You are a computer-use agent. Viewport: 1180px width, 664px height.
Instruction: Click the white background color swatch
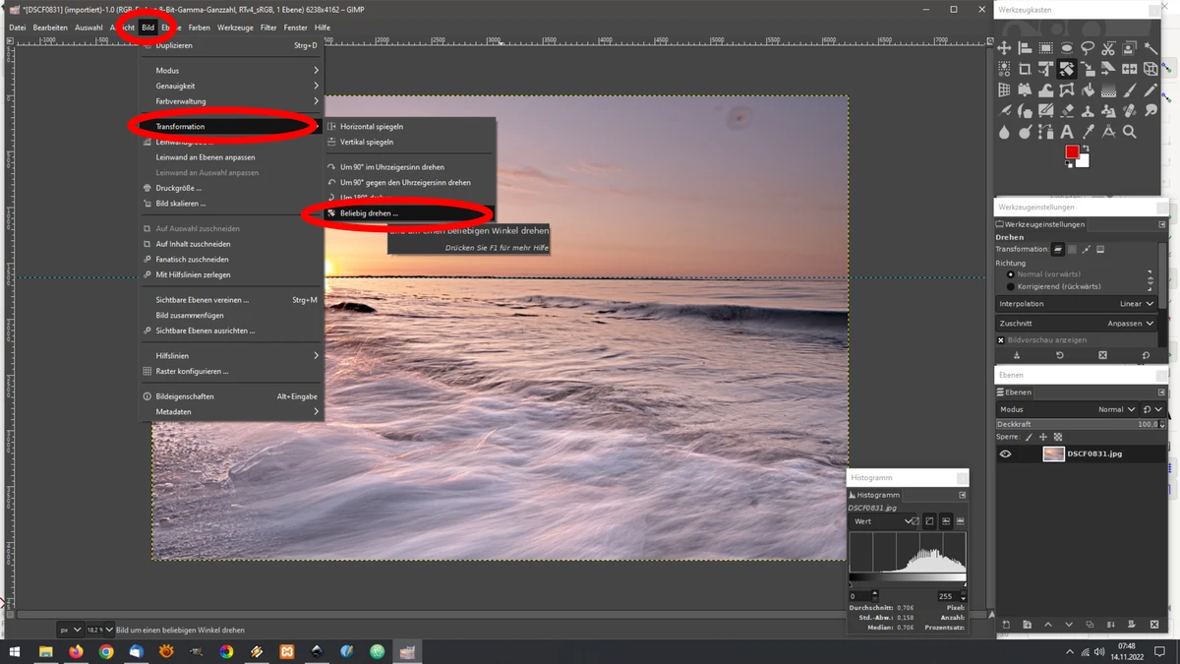pyautogui.click(x=1083, y=161)
